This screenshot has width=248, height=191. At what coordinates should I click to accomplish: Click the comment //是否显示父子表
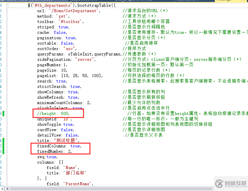pyautogui.click(x=144, y=135)
